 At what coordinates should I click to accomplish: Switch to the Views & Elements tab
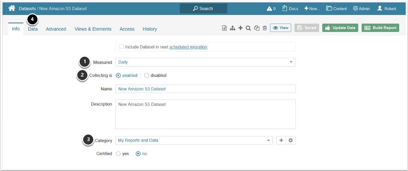(93, 29)
